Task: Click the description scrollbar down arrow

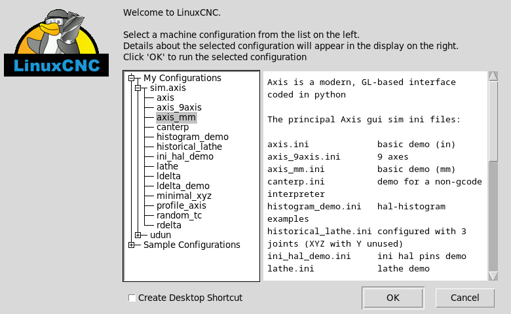Action: [493, 276]
